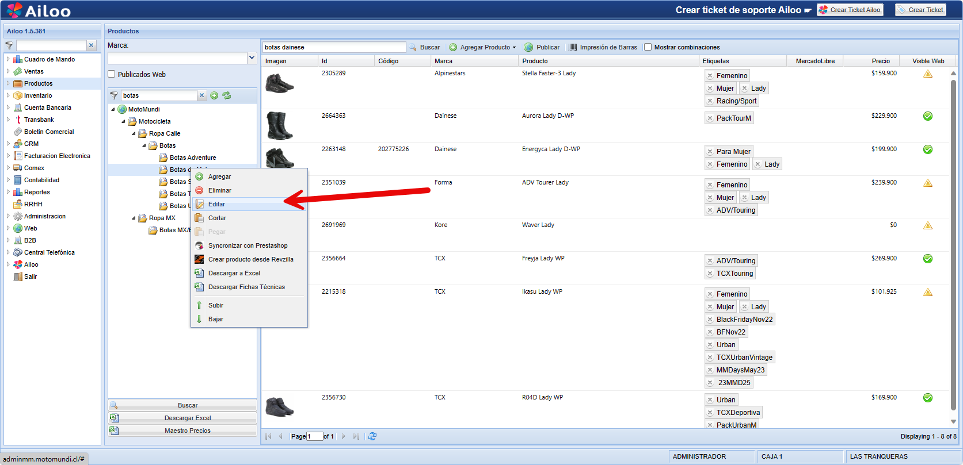Click the table refresh icon in pagination bar
Image resolution: width=963 pixels, height=465 pixels.
pyautogui.click(x=372, y=436)
